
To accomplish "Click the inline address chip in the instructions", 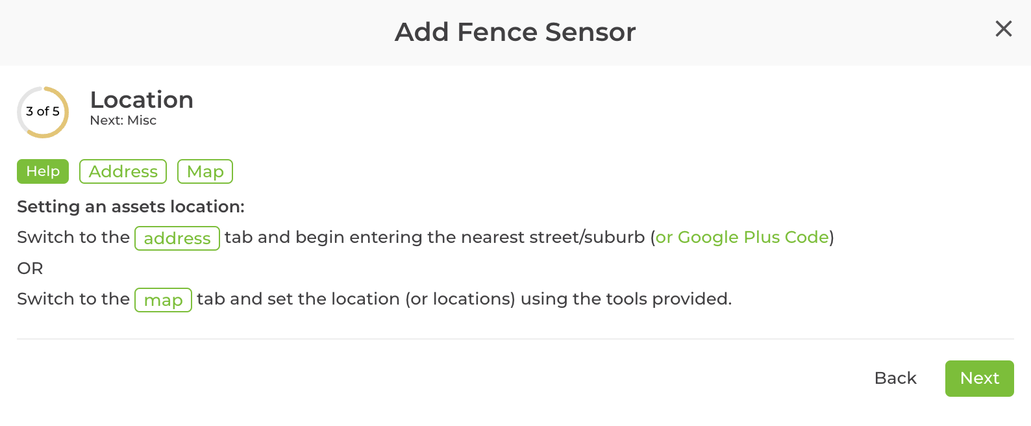I will click(x=177, y=238).
